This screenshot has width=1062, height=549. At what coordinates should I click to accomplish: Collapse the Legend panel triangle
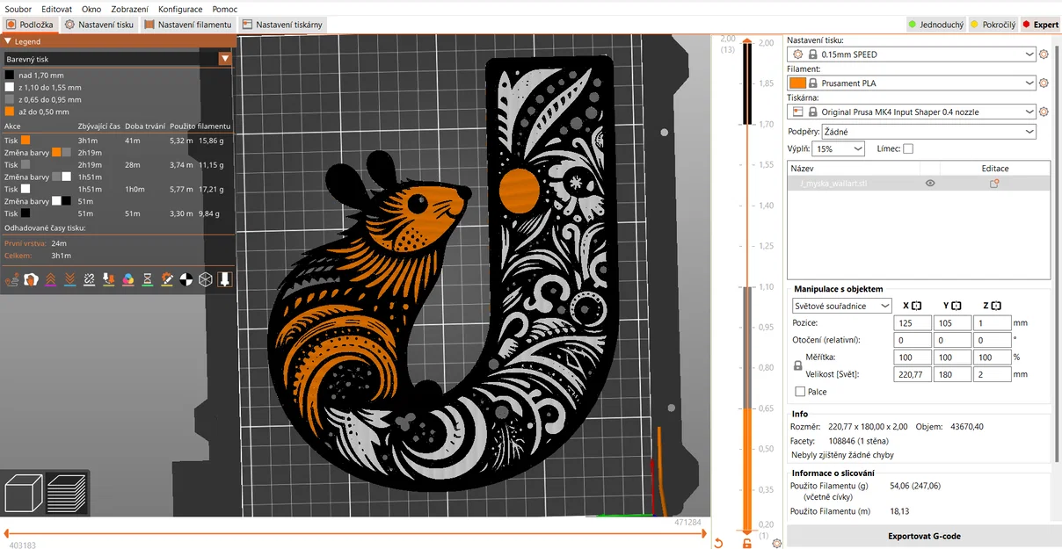(x=8, y=41)
